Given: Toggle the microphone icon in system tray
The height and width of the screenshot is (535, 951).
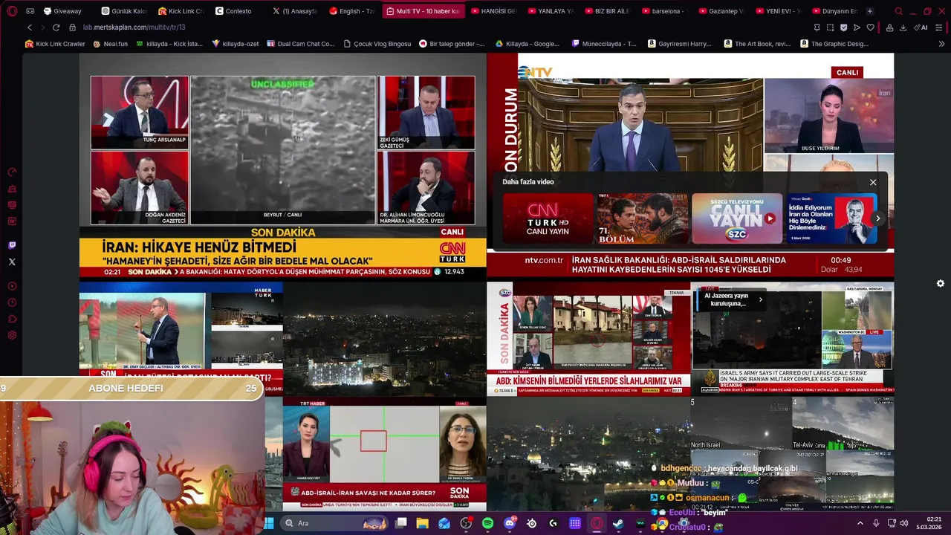Looking at the screenshot, I should (x=876, y=523).
